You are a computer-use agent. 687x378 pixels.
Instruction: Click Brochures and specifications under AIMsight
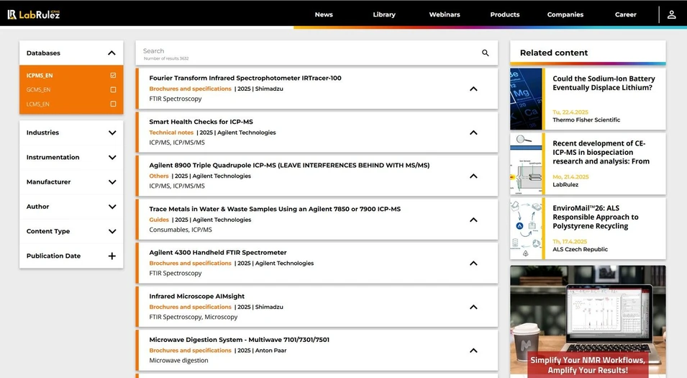(x=190, y=307)
